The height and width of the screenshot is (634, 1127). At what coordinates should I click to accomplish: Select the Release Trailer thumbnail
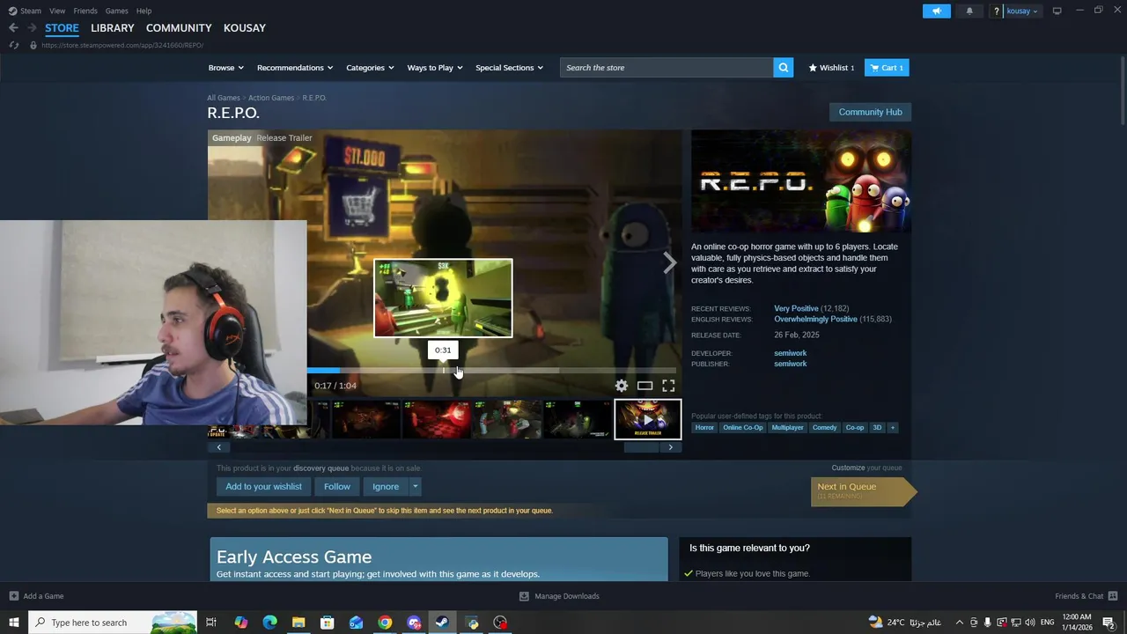[x=648, y=419]
